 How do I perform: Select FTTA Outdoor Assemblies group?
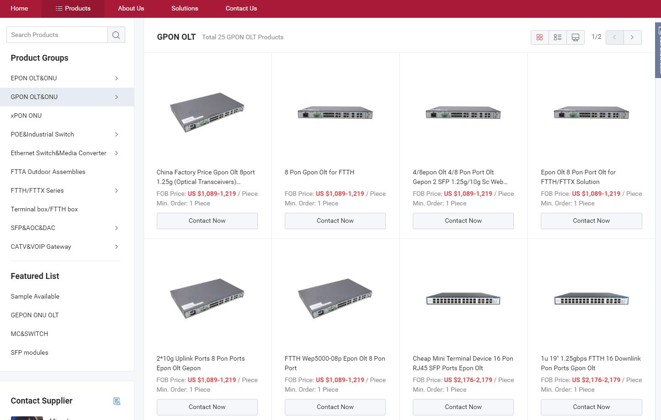[48, 172]
